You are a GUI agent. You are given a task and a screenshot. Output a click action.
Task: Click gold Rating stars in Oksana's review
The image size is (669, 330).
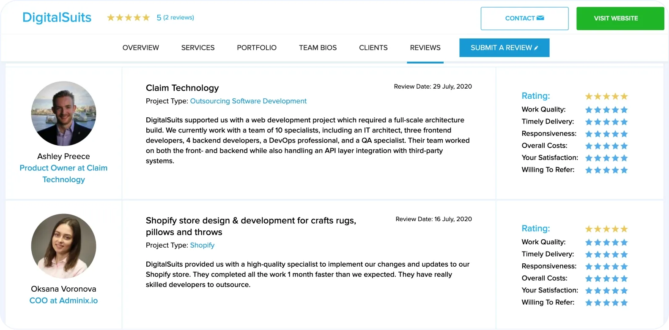606,229
